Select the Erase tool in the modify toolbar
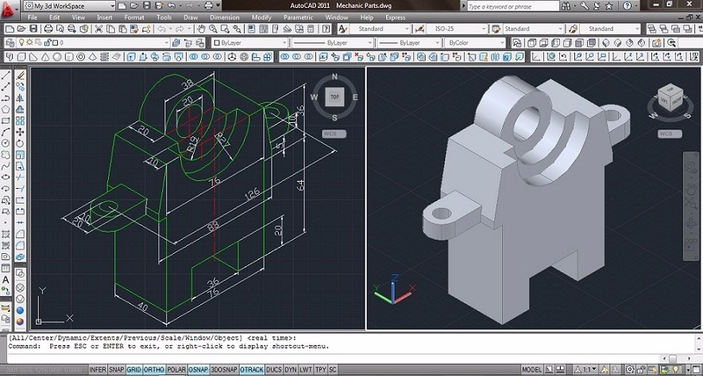Viewport: 703px width, 376px height. tap(20, 75)
